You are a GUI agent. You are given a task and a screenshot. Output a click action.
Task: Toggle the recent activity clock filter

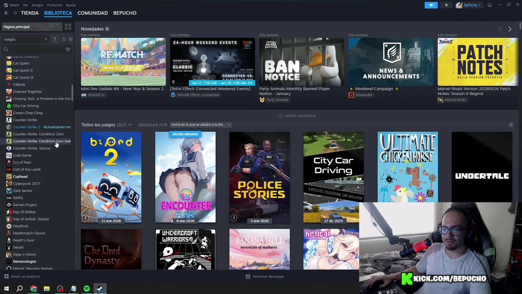(x=64, y=39)
